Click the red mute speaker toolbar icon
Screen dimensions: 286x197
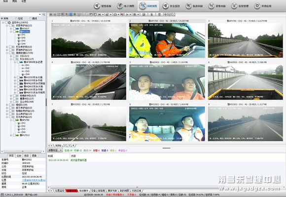click(122, 14)
